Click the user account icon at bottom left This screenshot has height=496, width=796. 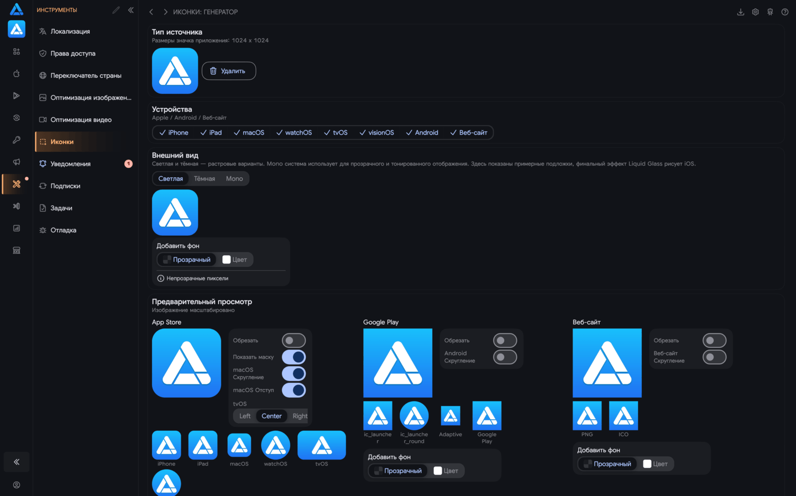(17, 485)
